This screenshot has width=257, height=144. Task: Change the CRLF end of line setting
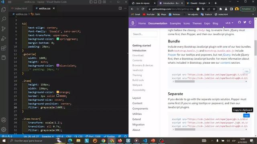(69, 136)
